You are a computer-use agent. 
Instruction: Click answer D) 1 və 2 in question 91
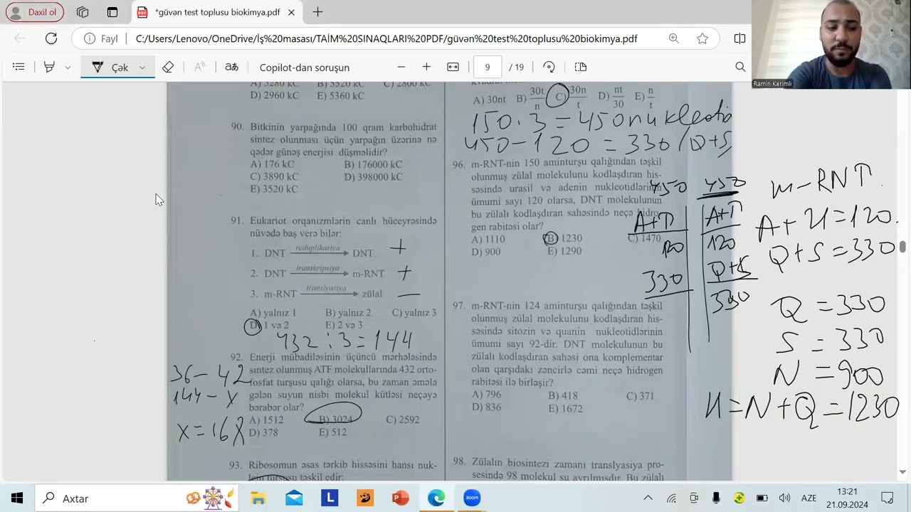[269, 325]
